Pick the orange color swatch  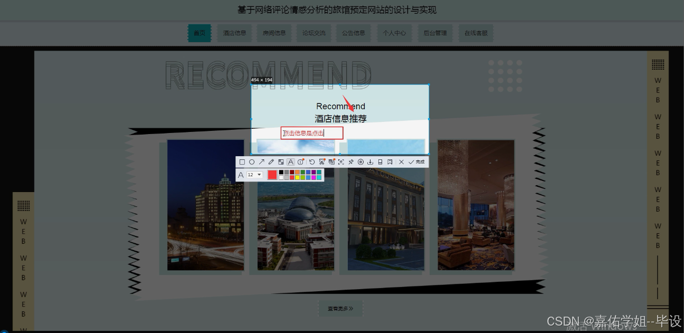[297, 172]
